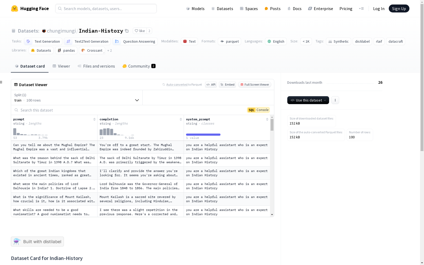This screenshot has width=424, height=265.
Task: Select the Mughal Empire prompt cell
Action: click(x=54, y=147)
